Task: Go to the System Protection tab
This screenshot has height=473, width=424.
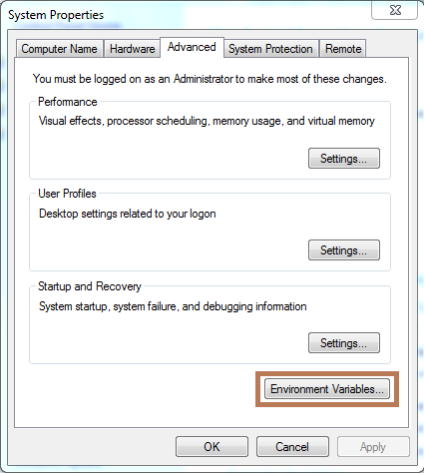Action: click(270, 49)
